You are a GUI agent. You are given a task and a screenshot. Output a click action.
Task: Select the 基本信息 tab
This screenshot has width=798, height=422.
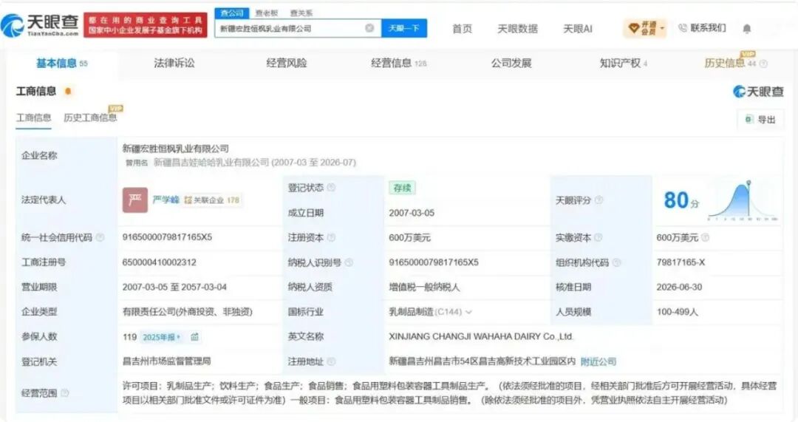pyautogui.click(x=61, y=63)
